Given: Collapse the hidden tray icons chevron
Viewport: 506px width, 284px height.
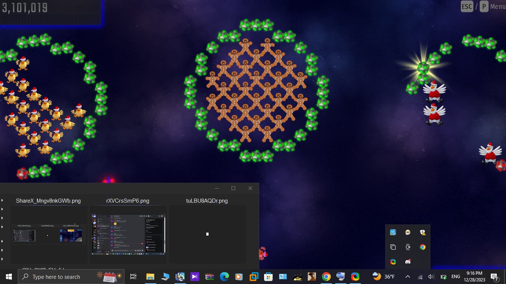Looking at the screenshot, I should point(408,277).
